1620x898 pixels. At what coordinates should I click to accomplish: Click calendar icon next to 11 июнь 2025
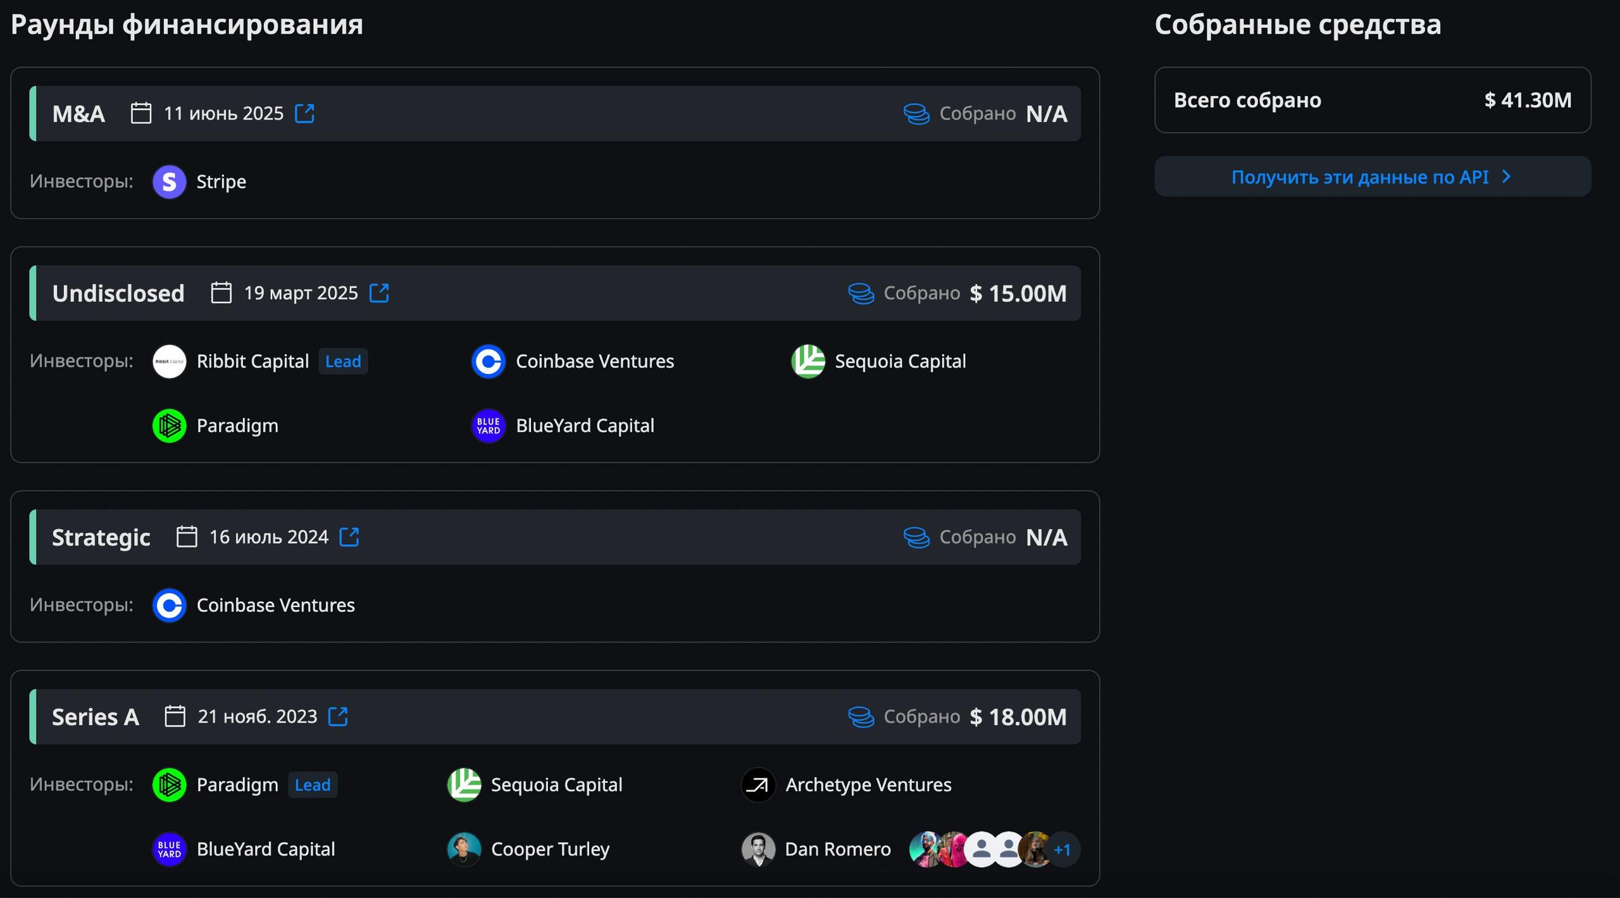click(140, 113)
